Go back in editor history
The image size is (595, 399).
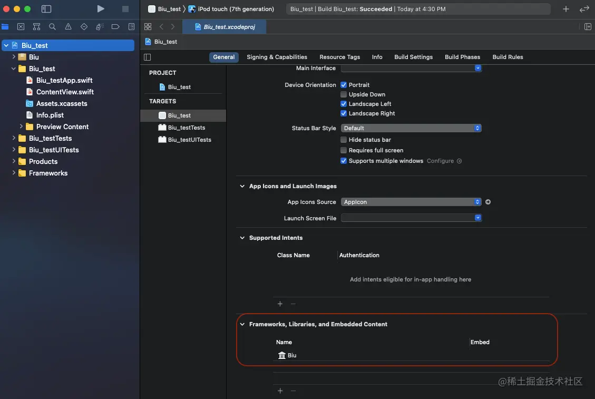pyautogui.click(x=162, y=26)
